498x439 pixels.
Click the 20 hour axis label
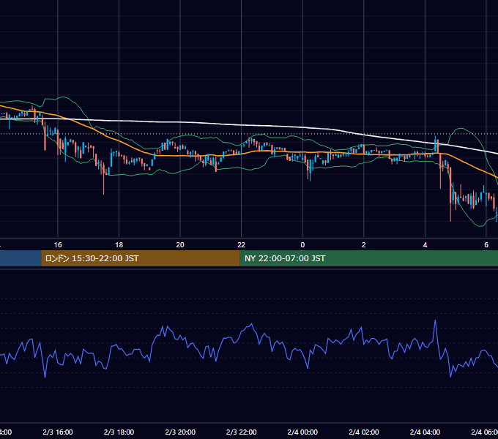point(180,245)
